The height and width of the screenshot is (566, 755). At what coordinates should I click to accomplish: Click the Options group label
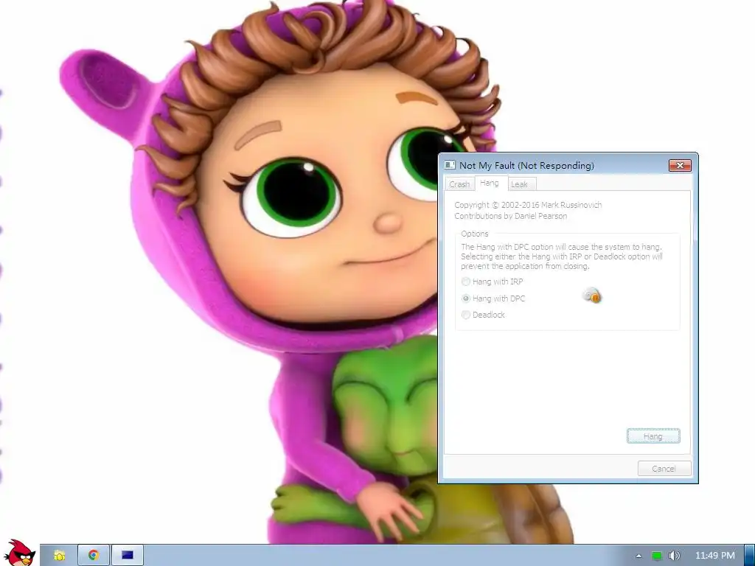(x=474, y=234)
